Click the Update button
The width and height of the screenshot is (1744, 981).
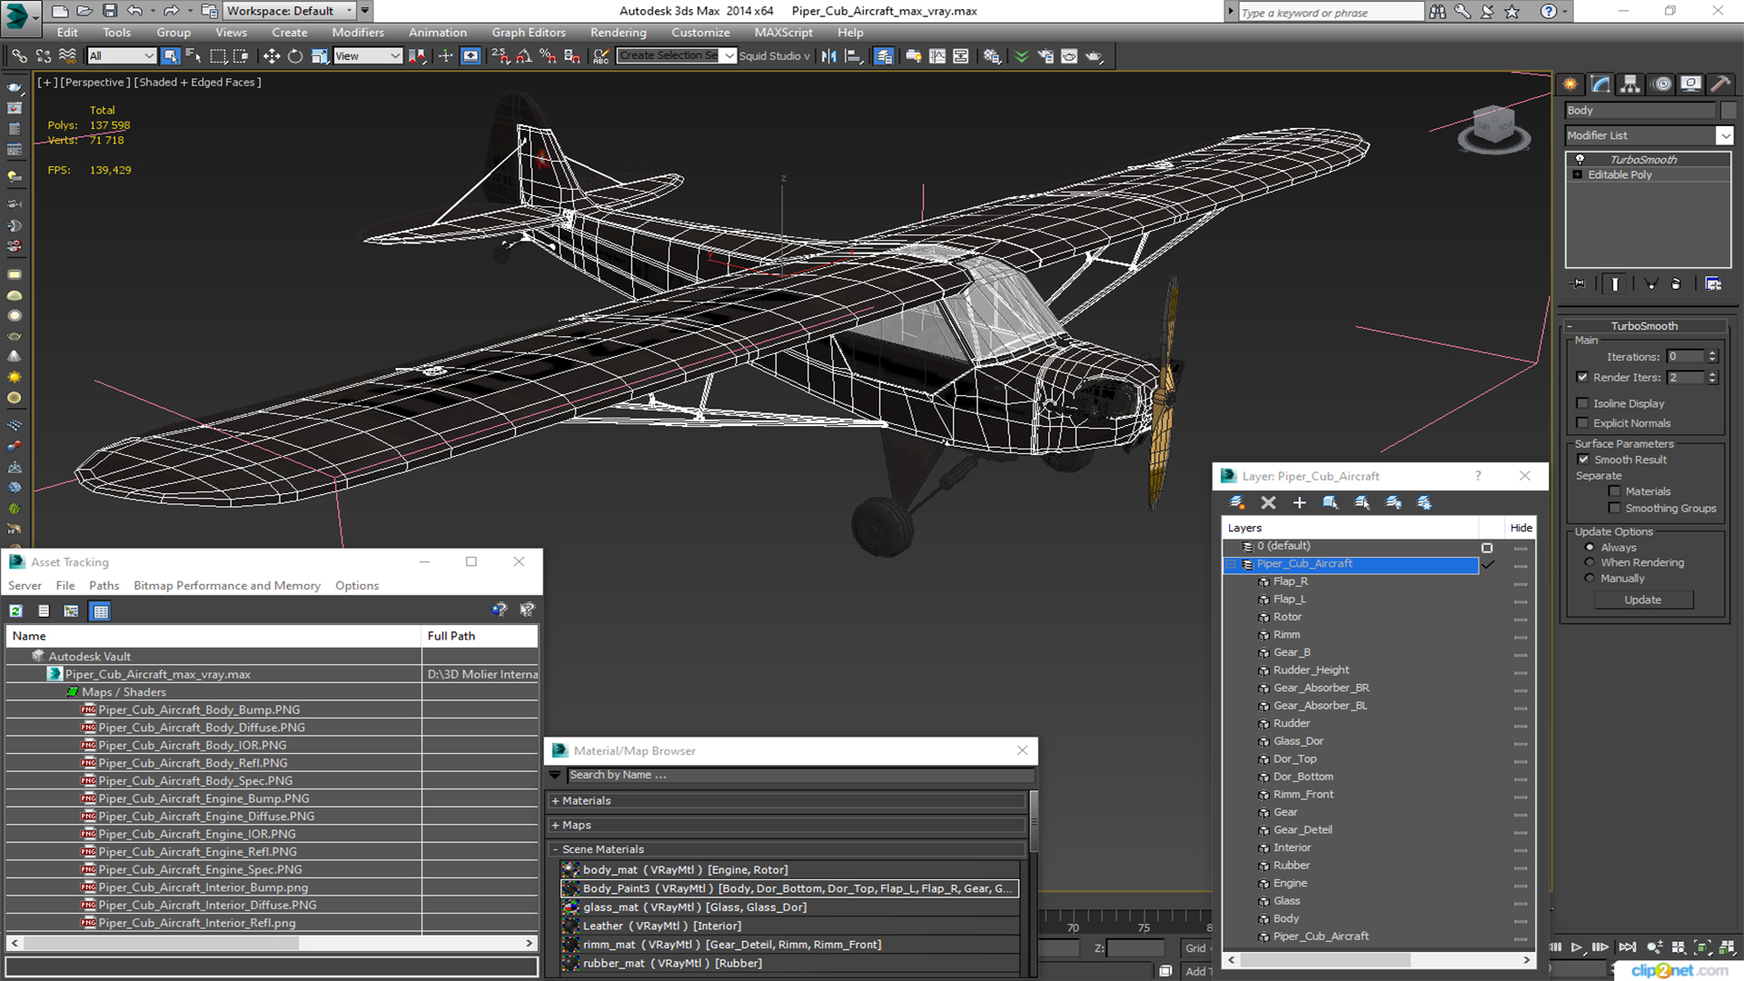1642,600
